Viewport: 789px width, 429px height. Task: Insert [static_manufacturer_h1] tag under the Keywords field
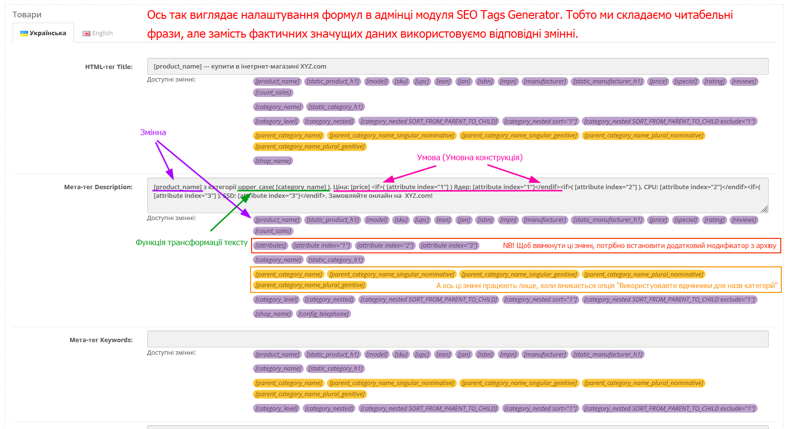(x=607, y=355)
